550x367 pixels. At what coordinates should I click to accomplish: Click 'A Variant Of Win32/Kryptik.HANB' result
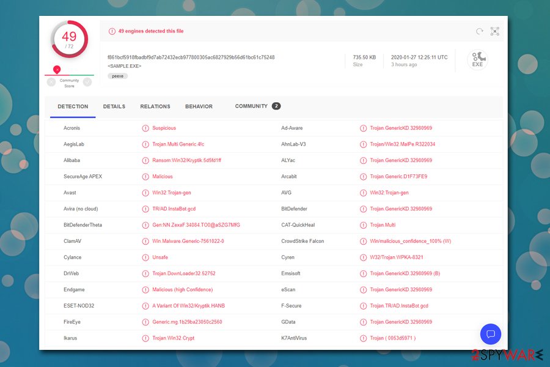coord(188,306)
